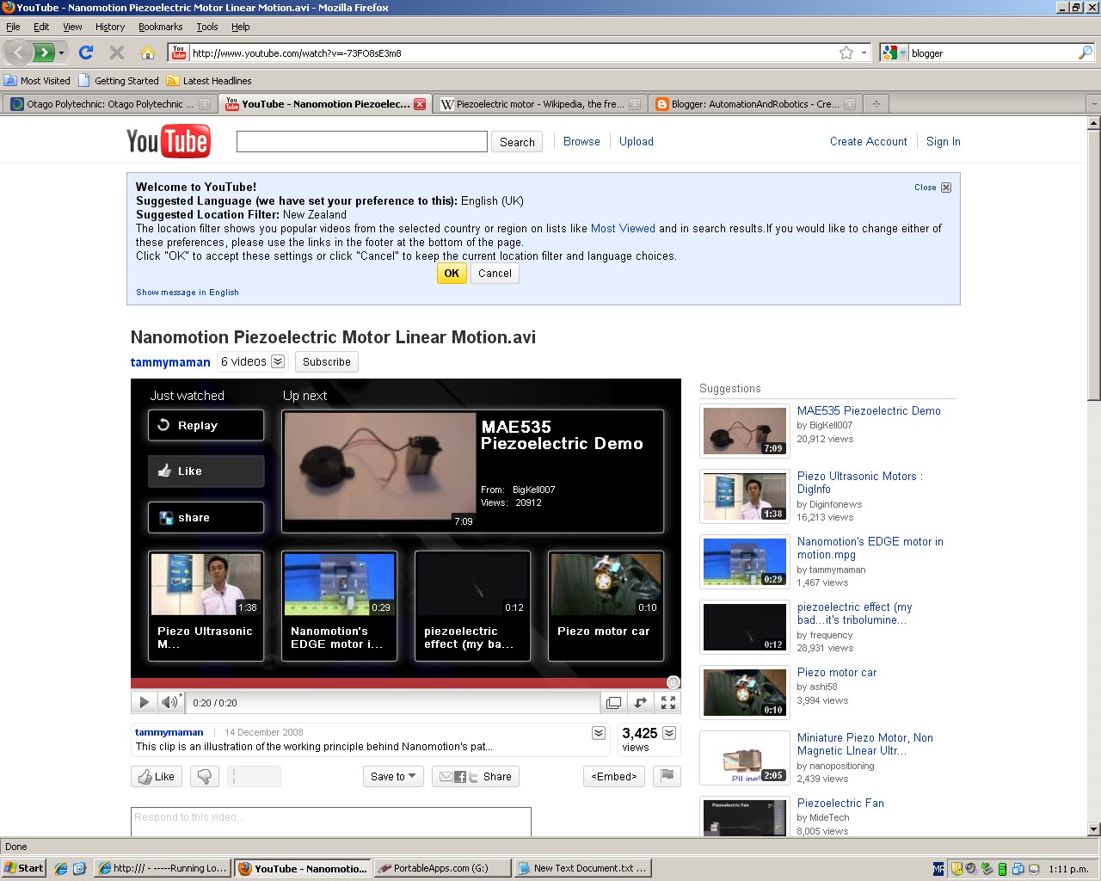Reload the page with the refresh icon

point(86,52)
